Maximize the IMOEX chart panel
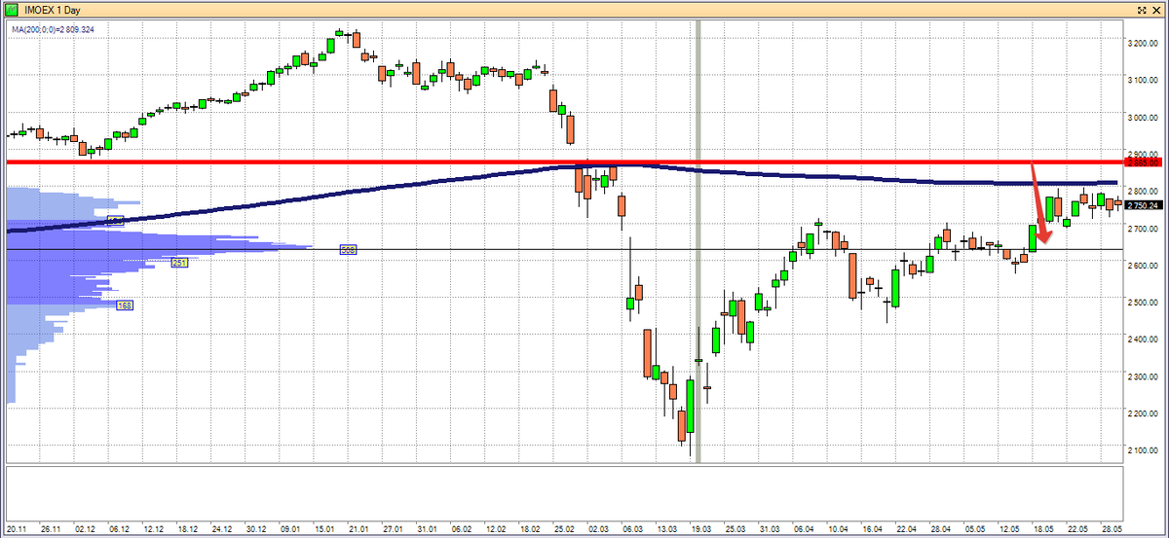The width and height of the screenshot is (1169, 538). pos(1141,8)
